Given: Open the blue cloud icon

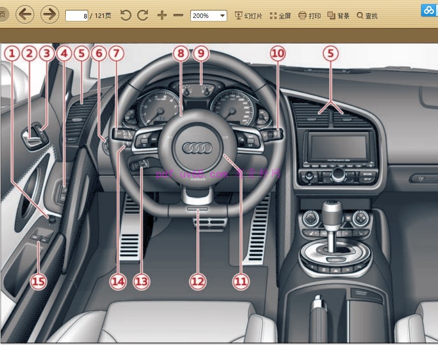Looking at the screenshot, I should tap(428, 10).
